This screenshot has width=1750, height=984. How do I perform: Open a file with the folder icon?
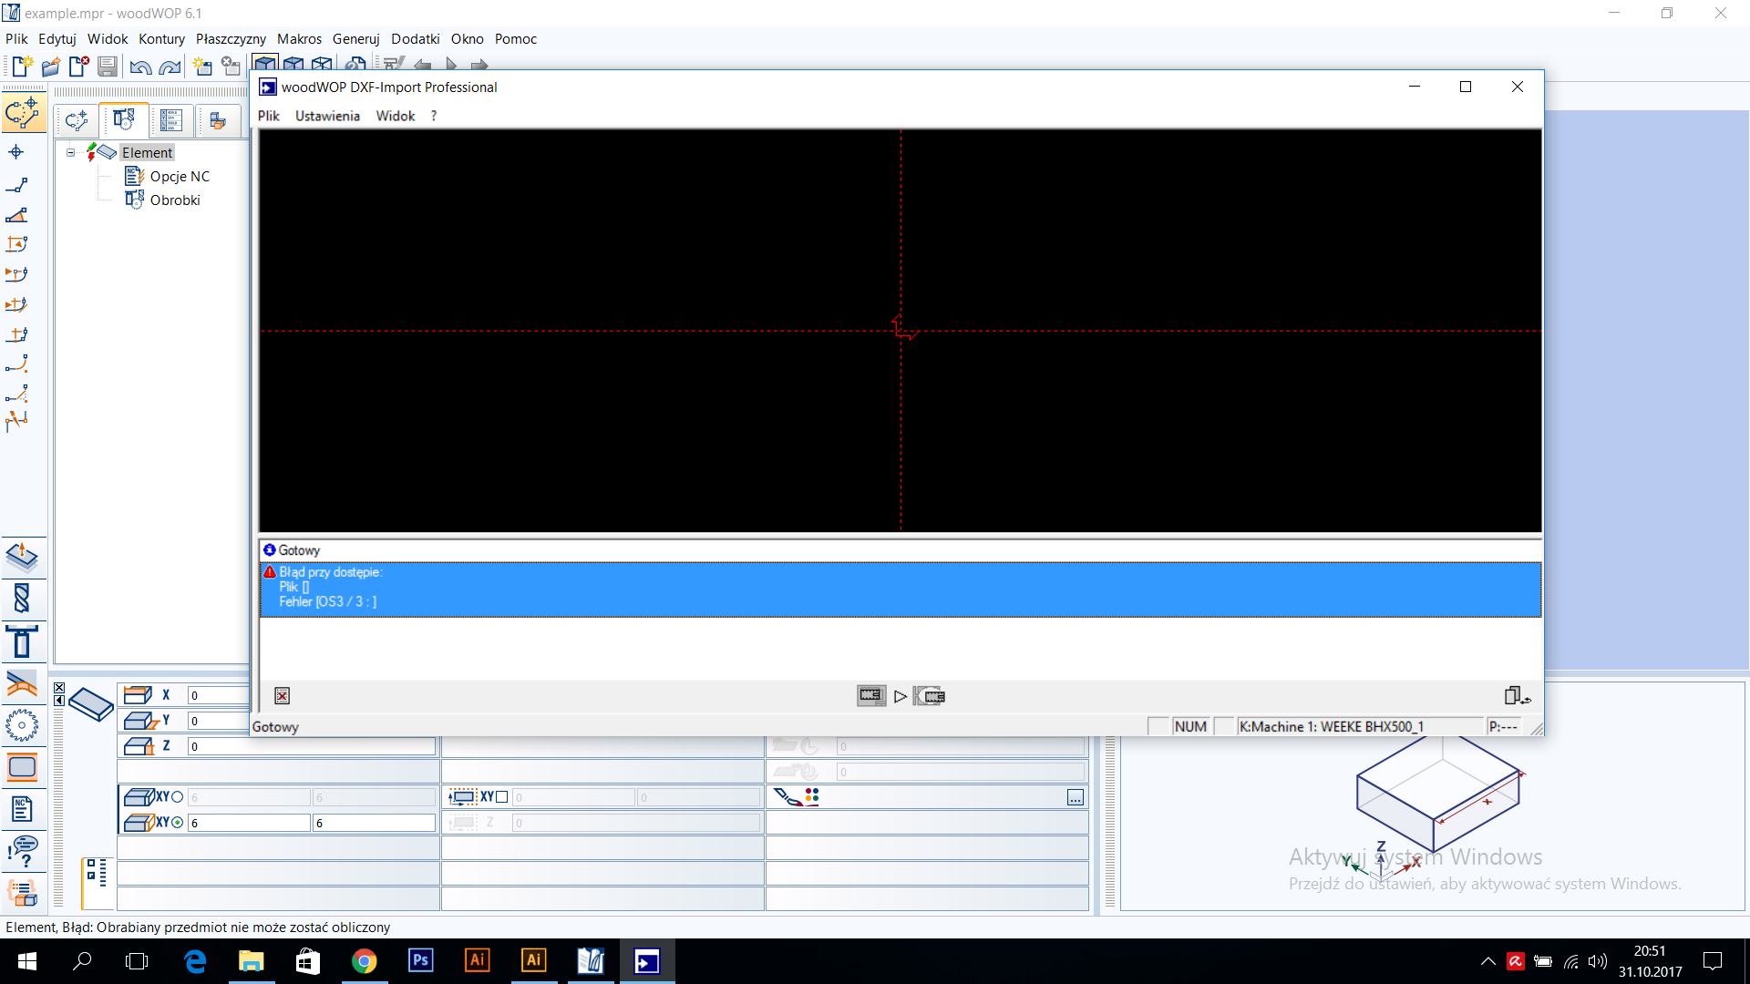50,66
